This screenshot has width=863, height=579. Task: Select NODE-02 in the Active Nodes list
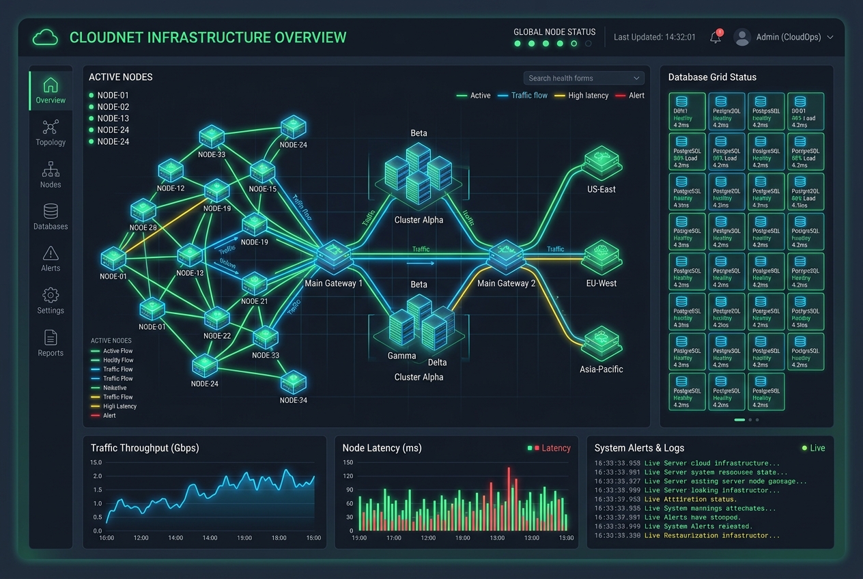tap(109, 107)
